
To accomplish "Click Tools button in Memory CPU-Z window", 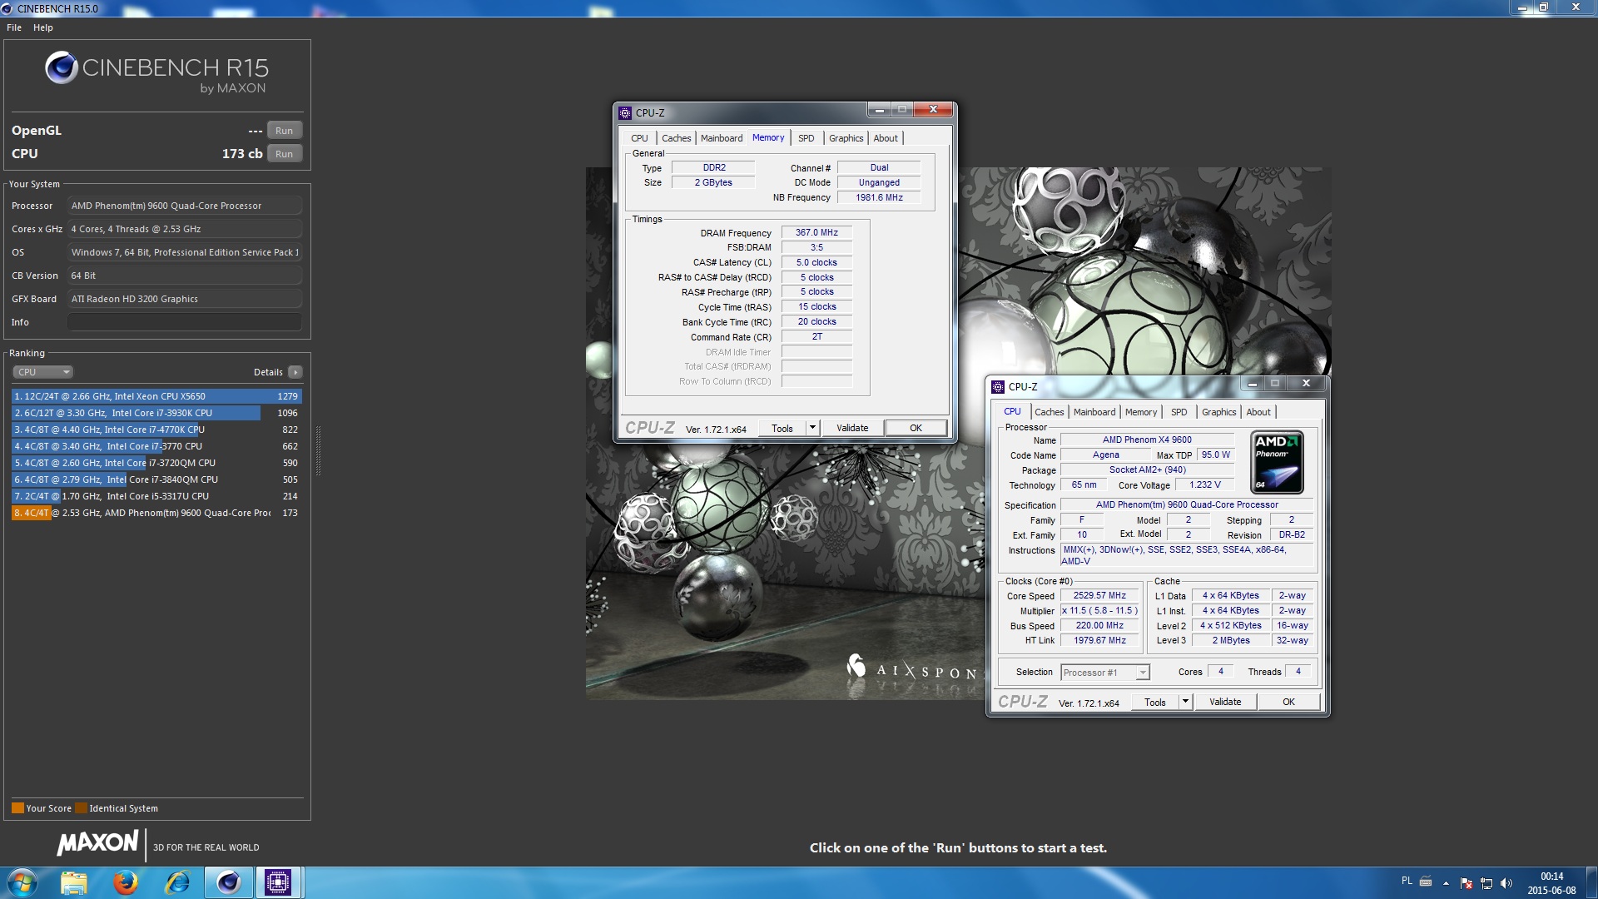I will coord(782,428).
